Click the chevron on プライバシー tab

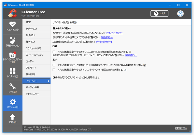tap(48, 81)
